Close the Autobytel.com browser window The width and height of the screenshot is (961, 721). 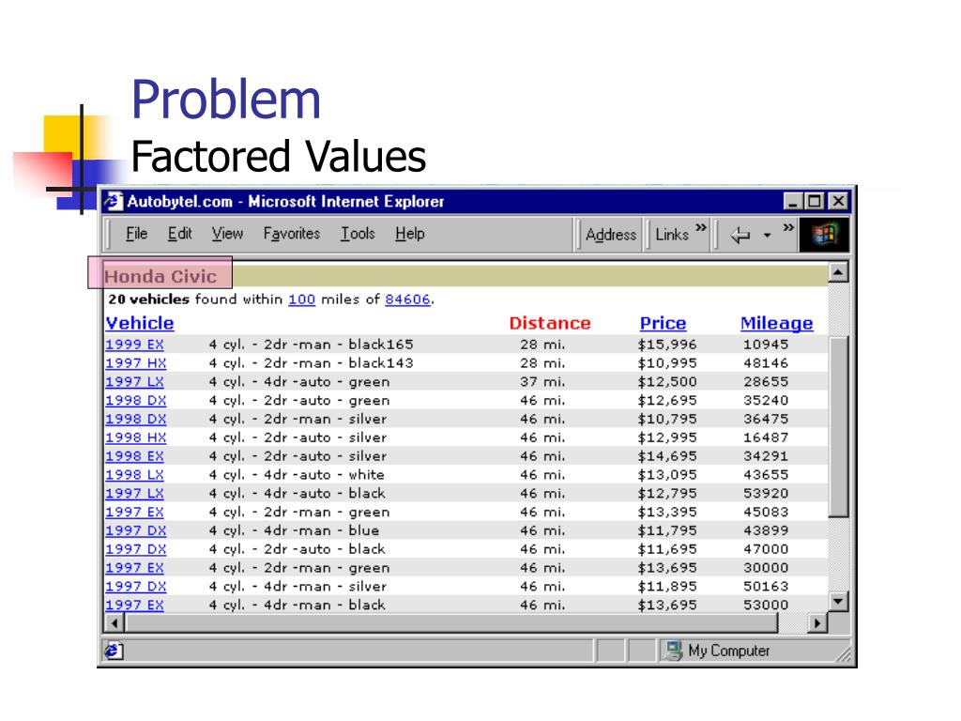pyautogui.click(x=838, y=201)
